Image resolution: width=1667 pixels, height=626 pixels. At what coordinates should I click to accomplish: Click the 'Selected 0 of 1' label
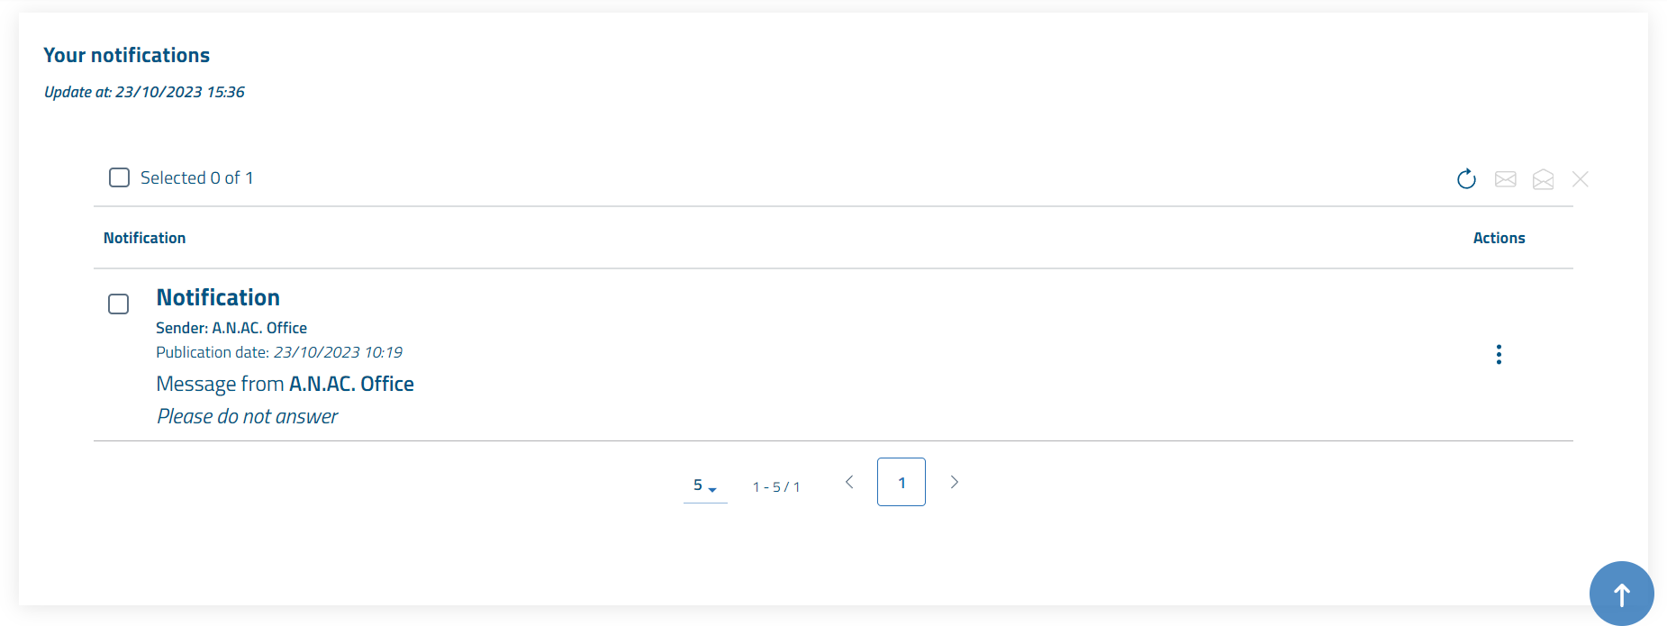196,178
